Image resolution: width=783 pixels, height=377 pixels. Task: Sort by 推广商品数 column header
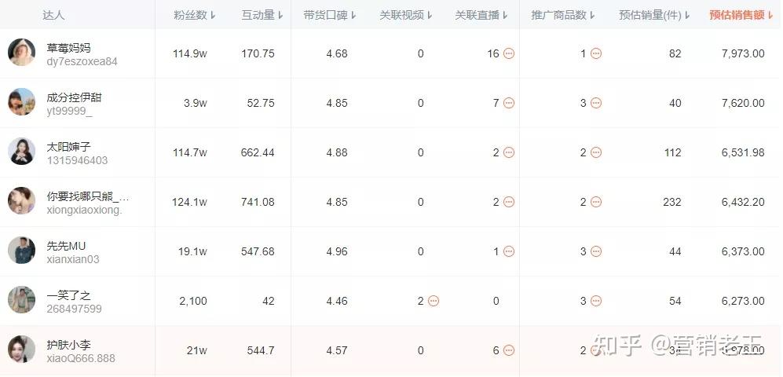pos(563,15)
